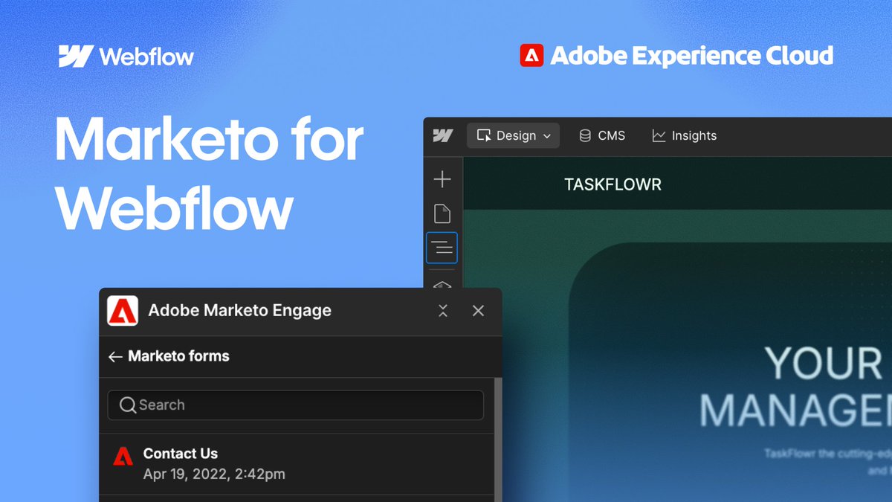Click the Adobe logo in Marketo Engage panel
Screen dimensions: 892x502
click(123, 311)
